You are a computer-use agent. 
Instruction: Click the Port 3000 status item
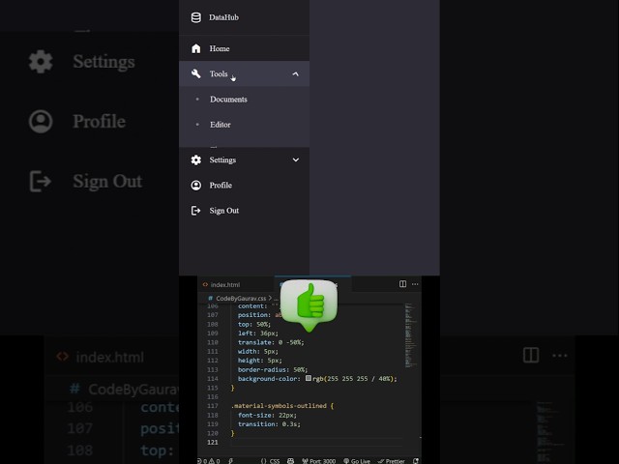pyautogui.click(x=319, y=461)
